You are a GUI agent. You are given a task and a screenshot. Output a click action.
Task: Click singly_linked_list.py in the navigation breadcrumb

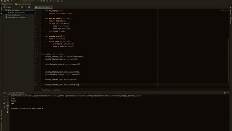click(23, 4)
